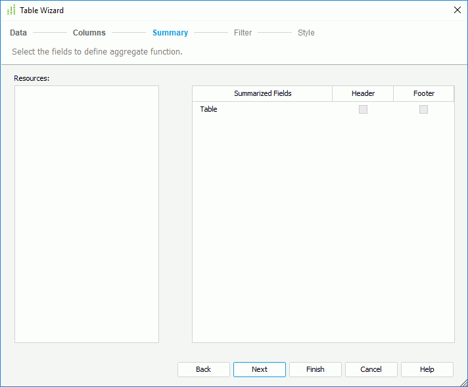
Task: Jump to the Filter step
Action: pyautogui.click(x=243, y=32)
